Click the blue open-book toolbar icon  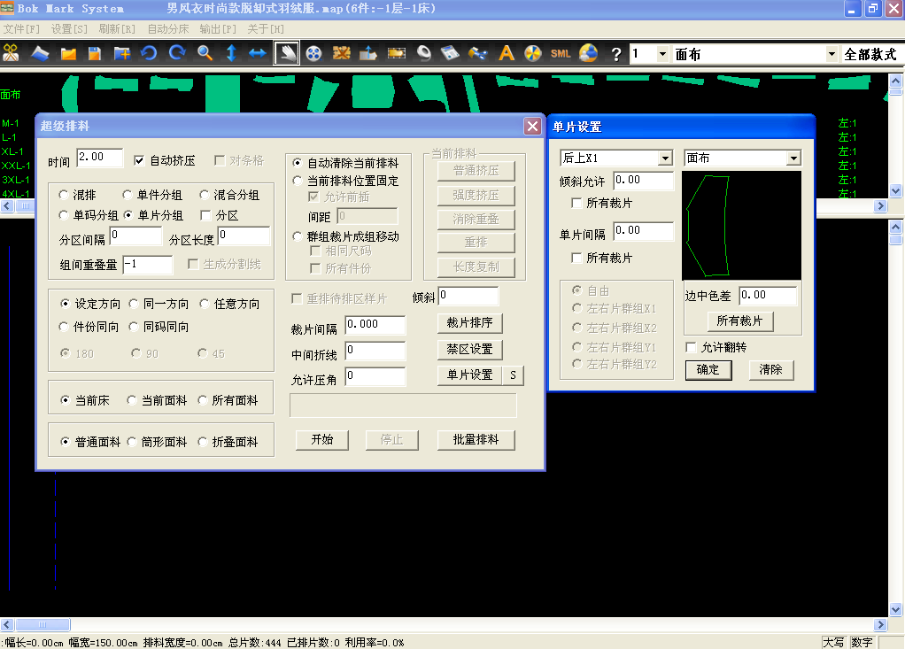(39, 53)
